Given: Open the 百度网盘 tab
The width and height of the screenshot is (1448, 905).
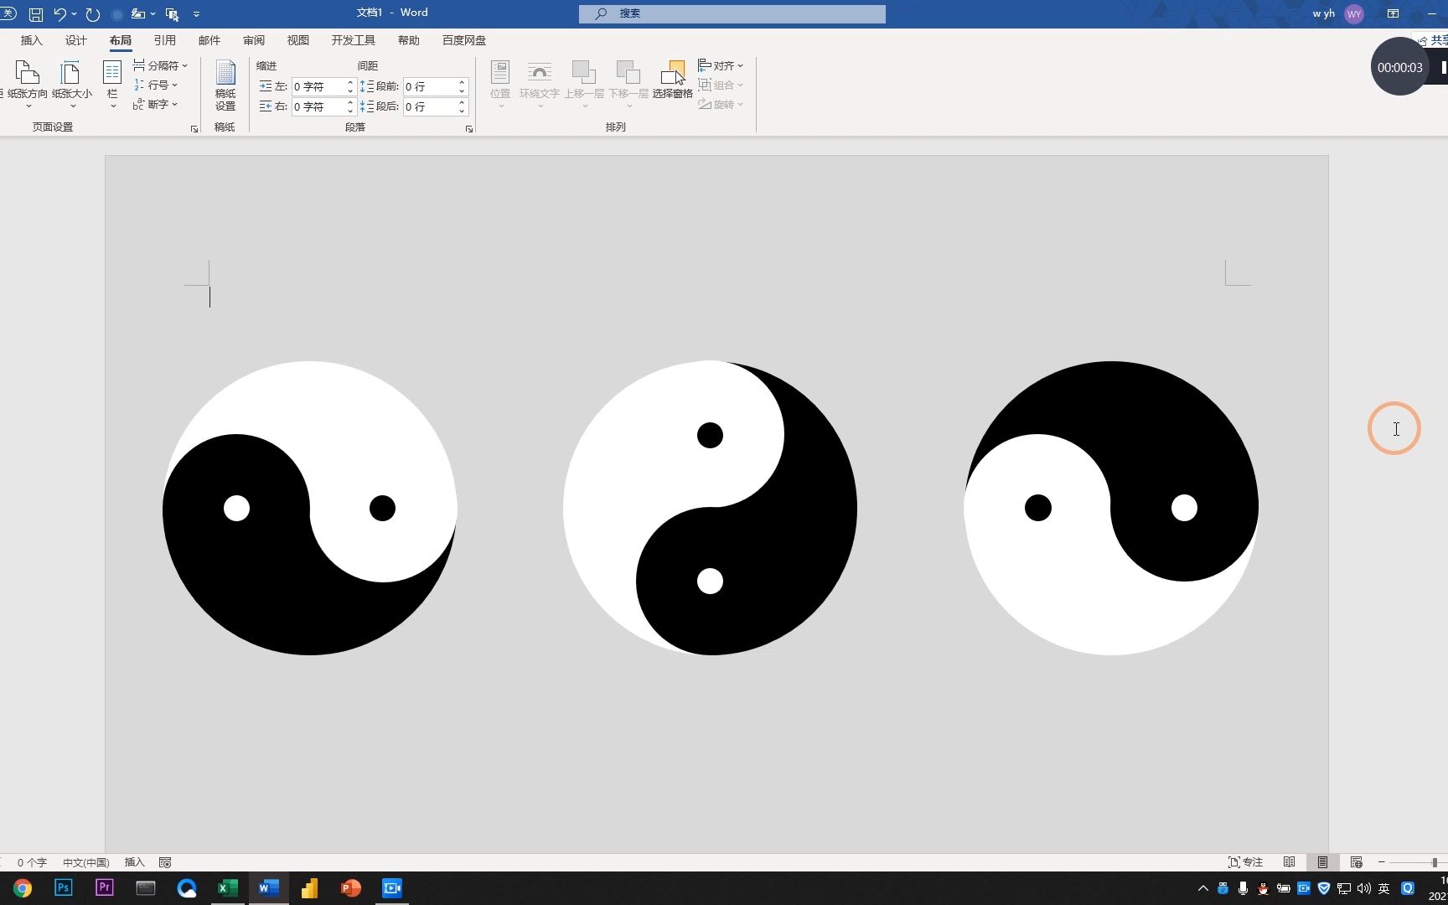Looking at the screenshot, I should pyautogui.click(x=463, y=40).
